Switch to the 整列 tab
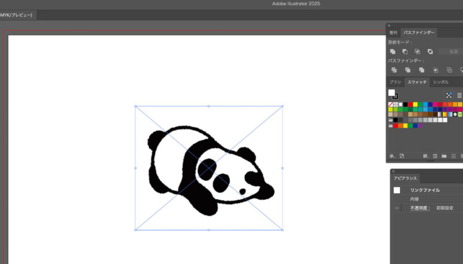Screen dimensions: 463x264 click(394, 33)
